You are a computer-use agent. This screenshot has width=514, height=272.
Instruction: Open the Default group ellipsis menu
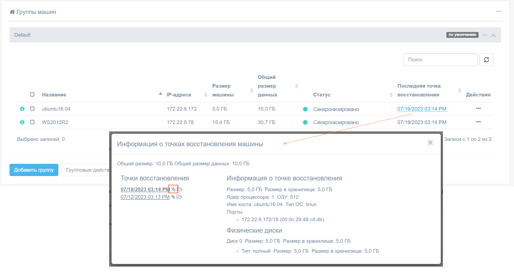pyautogui.click(x=484, y=35)
